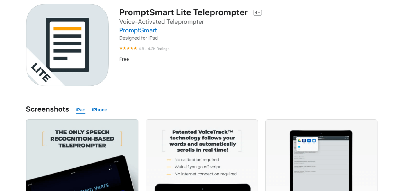Click the 4.2K Ratings text
Viewport: 400px width, 191px height.
pos(158,49)
